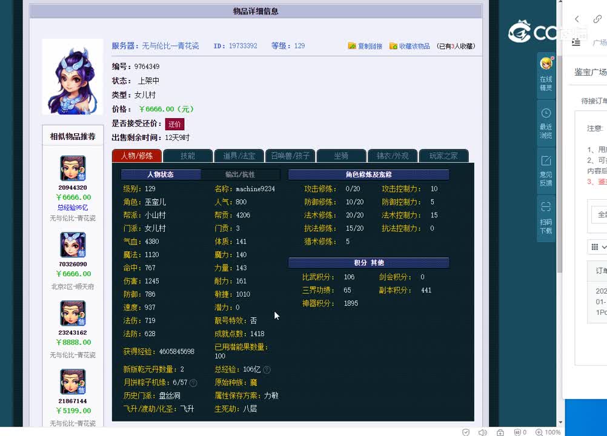This screenshot has width=607, height=436.
Task: Click the 总经验95亿 link
Action: tap(73, 208)
